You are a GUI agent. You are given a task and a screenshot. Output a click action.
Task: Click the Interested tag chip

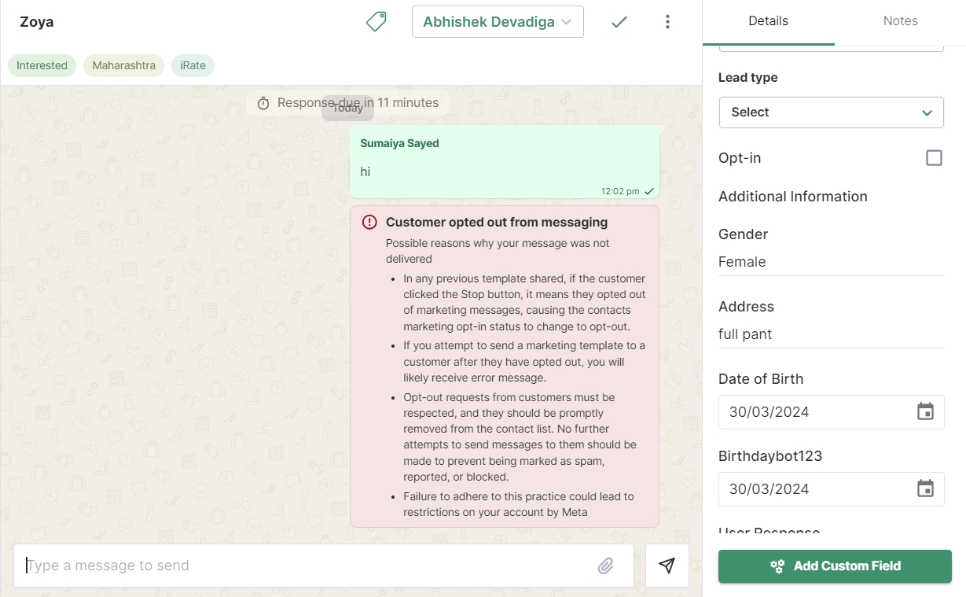tap(42, 65)
